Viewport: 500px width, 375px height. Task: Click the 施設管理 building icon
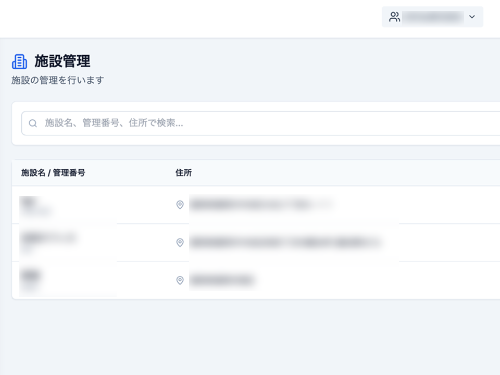click(19, 61)
